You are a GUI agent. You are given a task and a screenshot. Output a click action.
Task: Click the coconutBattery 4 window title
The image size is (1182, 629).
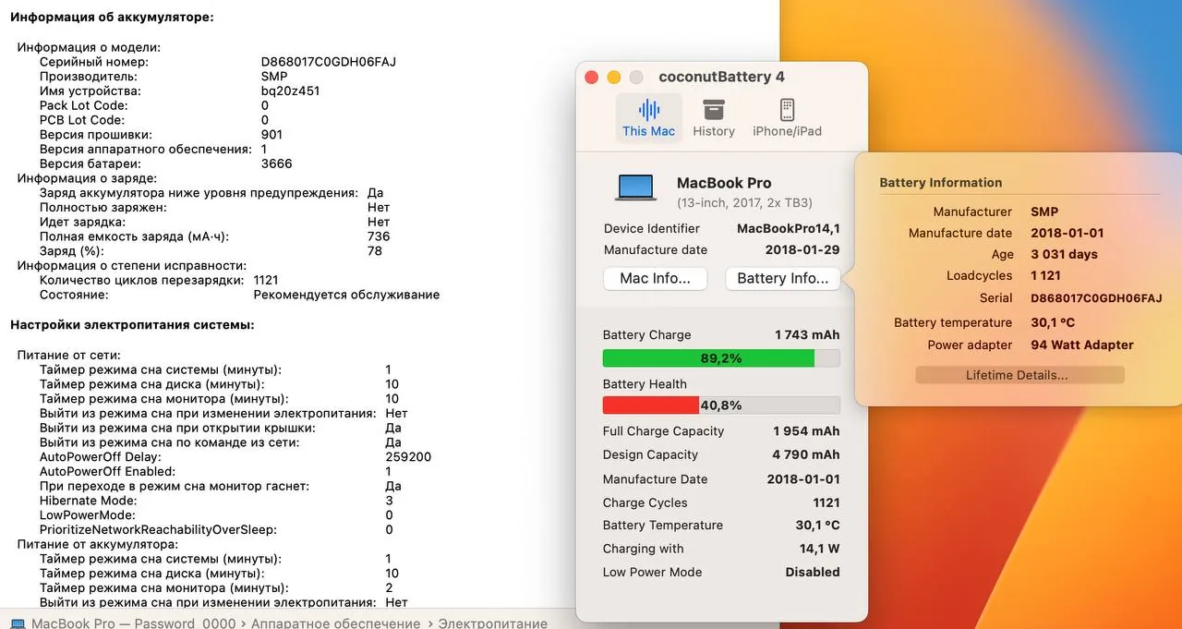click(x=721, y=78)
